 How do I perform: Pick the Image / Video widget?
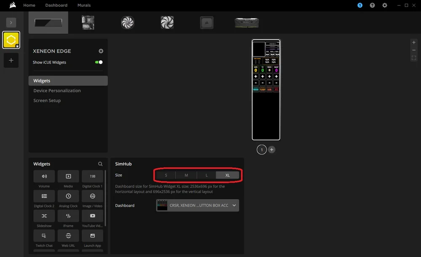tap(92, 196)
